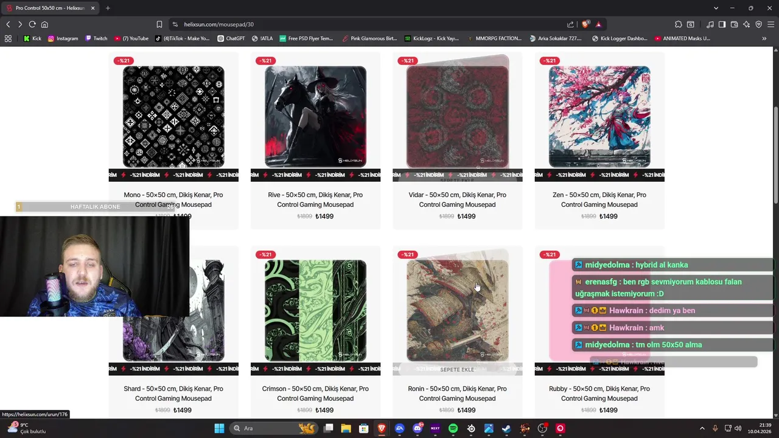Open the Brave VPN shield icon

759,24
